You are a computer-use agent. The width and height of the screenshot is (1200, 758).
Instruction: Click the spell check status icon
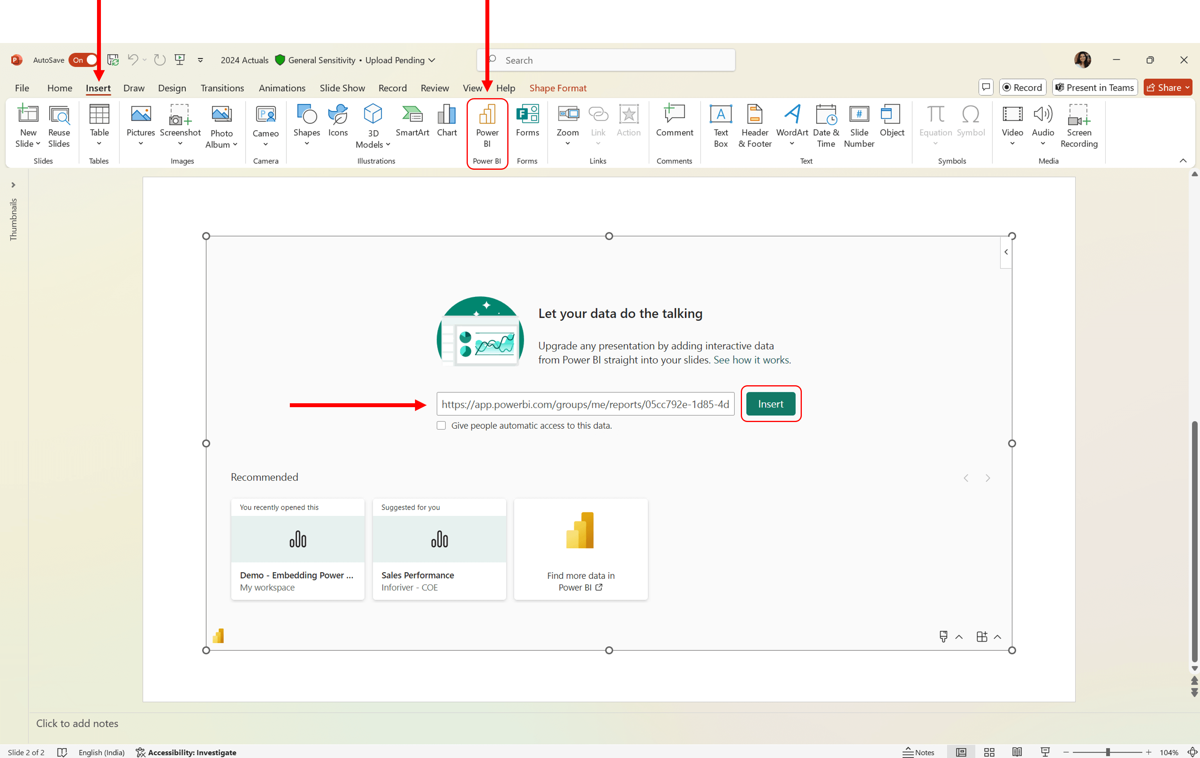point(62,752)
